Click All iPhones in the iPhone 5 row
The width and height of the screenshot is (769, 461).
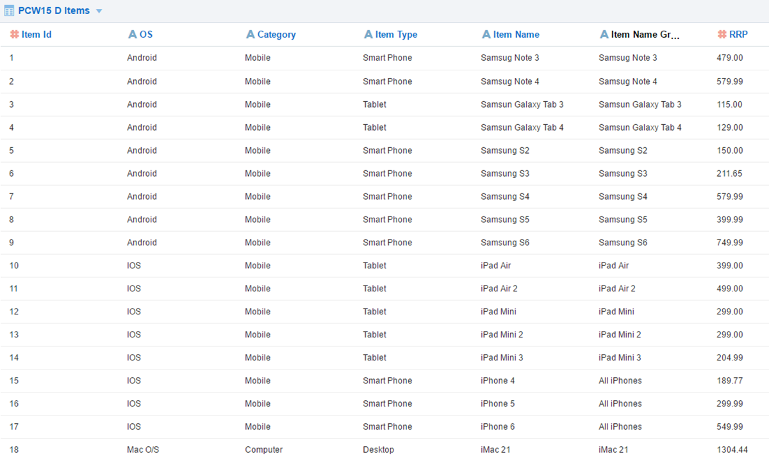pyautogui.click(x=620, y=404)
